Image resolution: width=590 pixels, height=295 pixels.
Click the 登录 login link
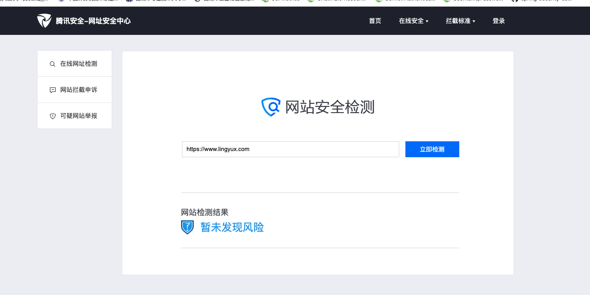(499, 21)
